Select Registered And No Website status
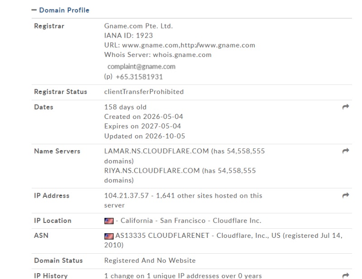 tap(150, 260)
